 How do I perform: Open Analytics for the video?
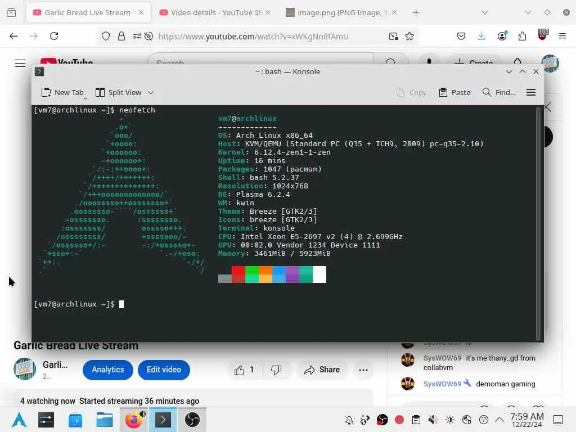point(107,370)
